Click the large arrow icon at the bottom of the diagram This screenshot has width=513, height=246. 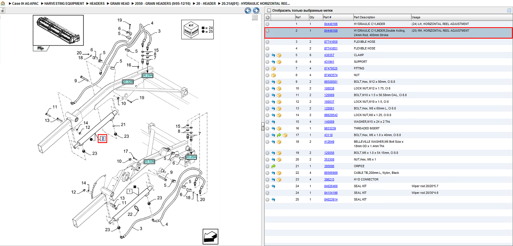tap(210, 236)
